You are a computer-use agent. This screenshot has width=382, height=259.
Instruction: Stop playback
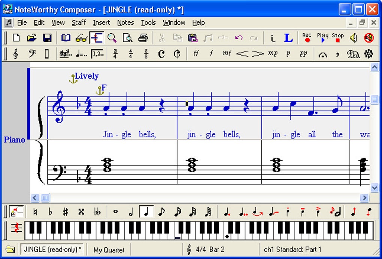(338, 38)
